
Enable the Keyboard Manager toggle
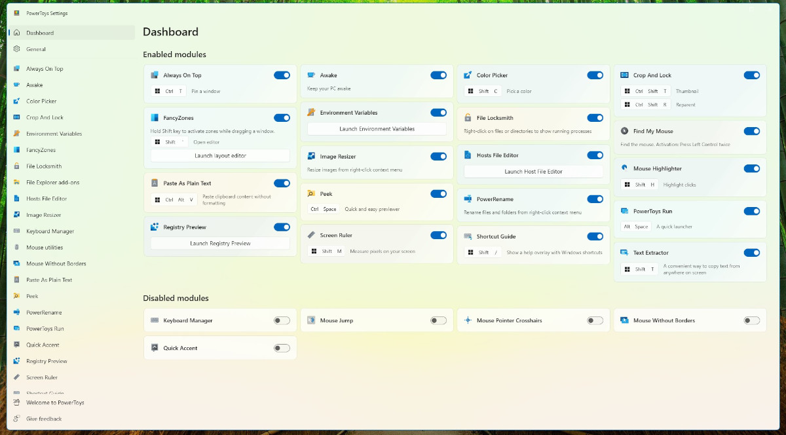coord(282,320)
